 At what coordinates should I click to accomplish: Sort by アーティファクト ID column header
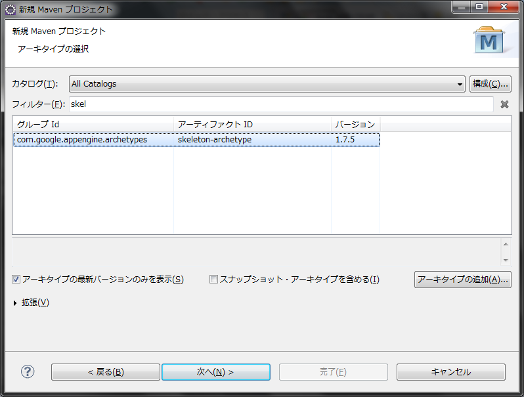click(252, 125)
